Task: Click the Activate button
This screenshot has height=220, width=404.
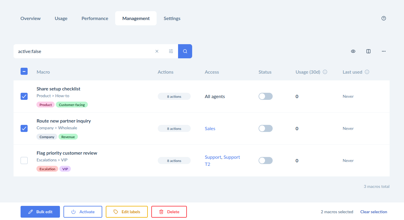Action: click(83, 212)
